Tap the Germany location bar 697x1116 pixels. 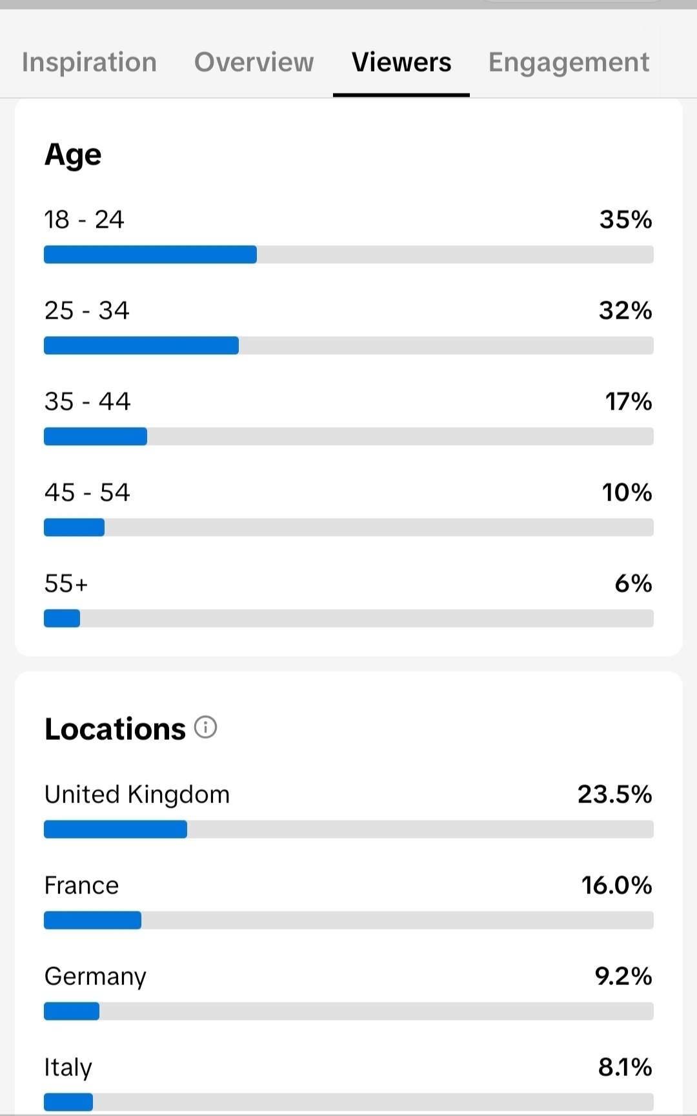[348, 1011]
